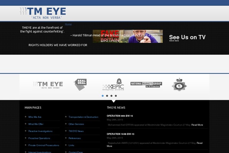Select the police crest badge logo

pyautogui.click(x=179, y=85)
